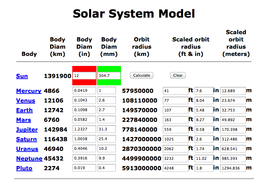269x184 pixels.
Task: Select Uranus diameter inches field 0.4046
Action: 84,148
